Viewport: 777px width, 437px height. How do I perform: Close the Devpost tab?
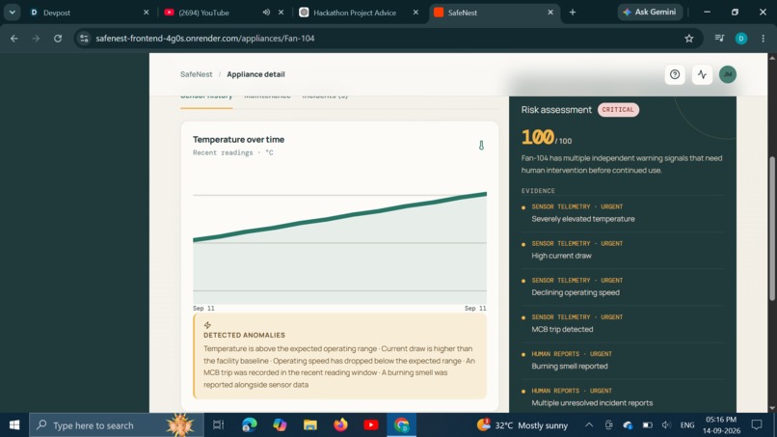[147, 13]
